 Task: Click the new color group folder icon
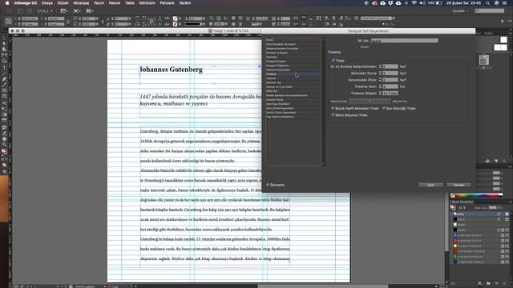click(x=488, y=283)
